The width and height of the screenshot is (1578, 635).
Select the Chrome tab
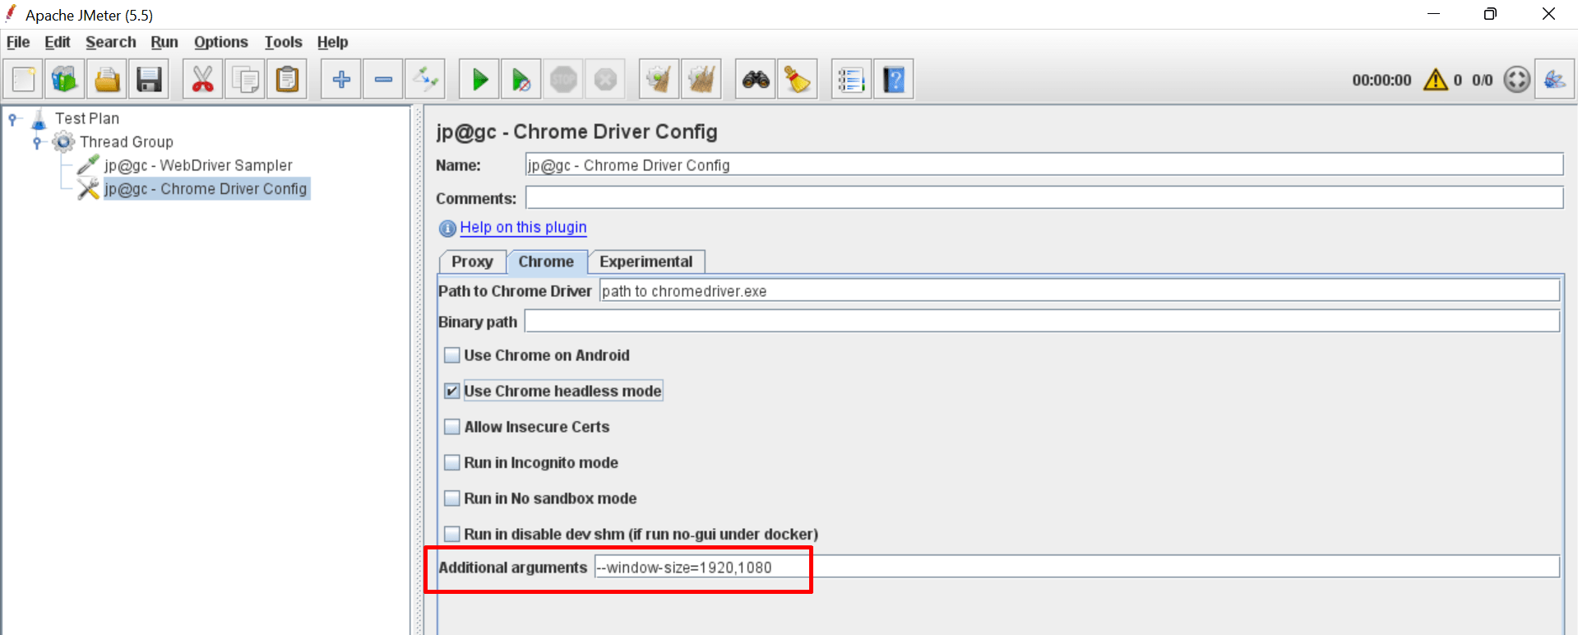(546, 262)
